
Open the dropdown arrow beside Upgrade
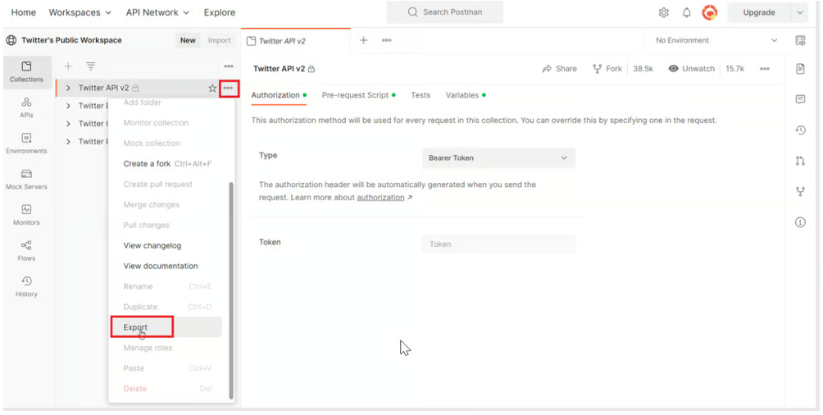[x=799, y=12]
